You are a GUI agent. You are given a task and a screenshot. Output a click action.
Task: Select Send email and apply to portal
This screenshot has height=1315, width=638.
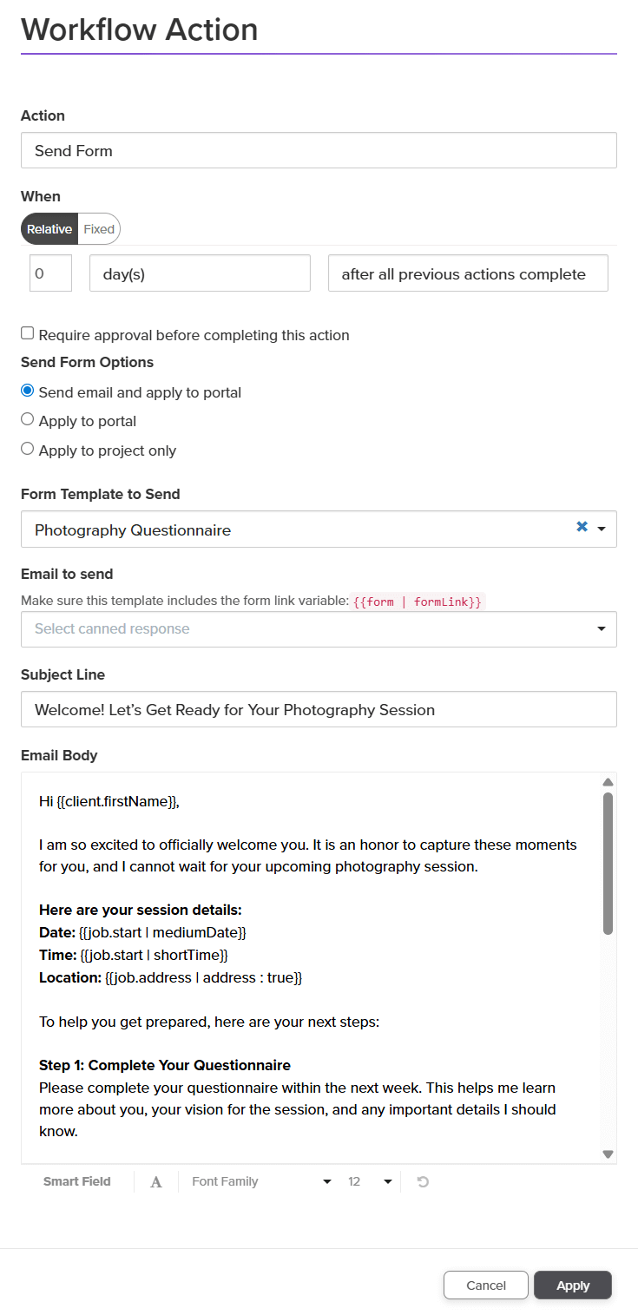(28, 391)
